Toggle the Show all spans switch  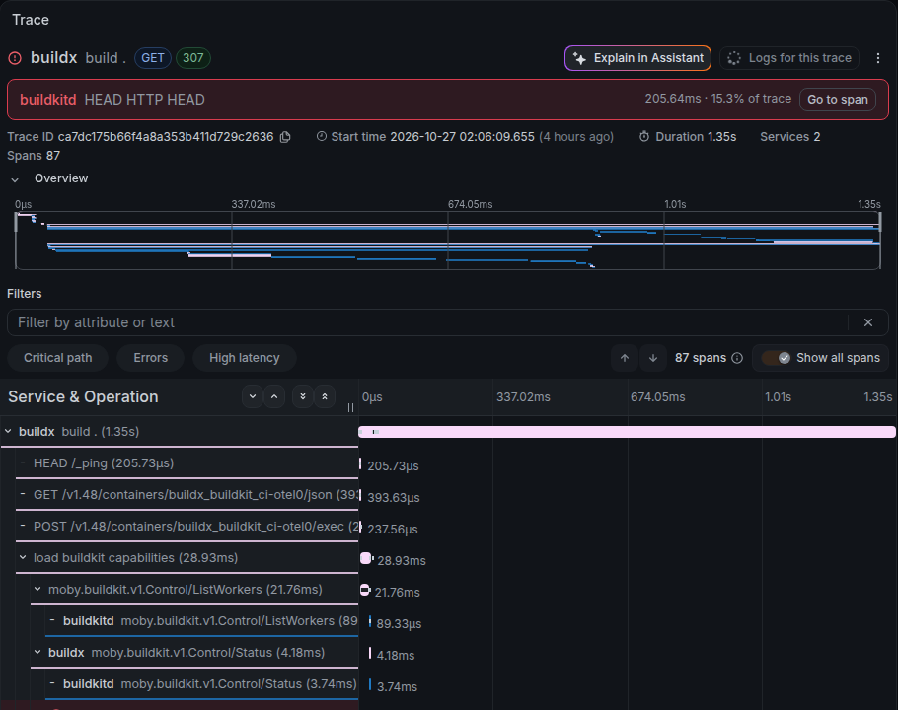tap(776, 358)
